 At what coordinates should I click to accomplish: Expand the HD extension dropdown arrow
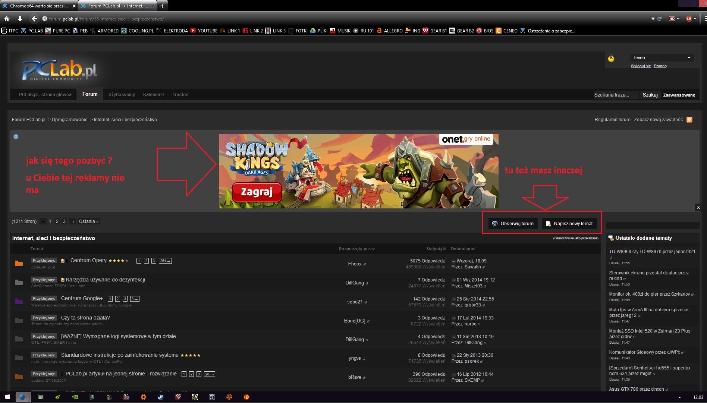point(678,19)
